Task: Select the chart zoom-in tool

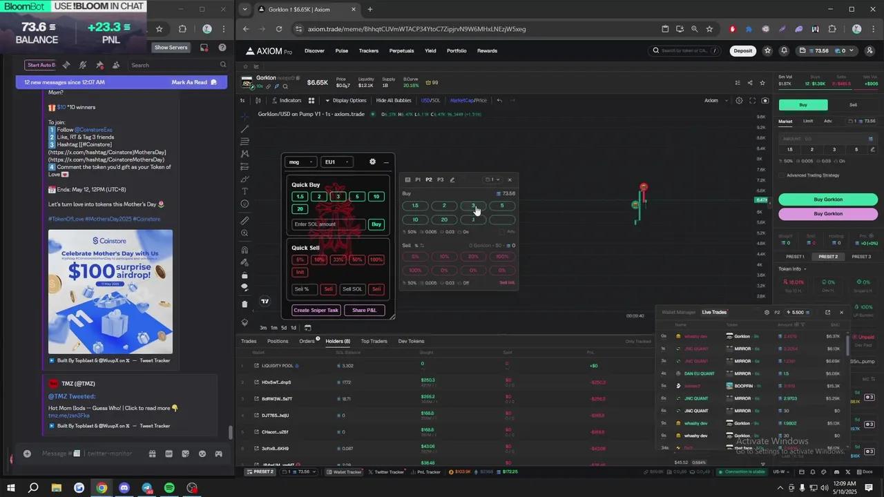Action: tap(244, 233)
